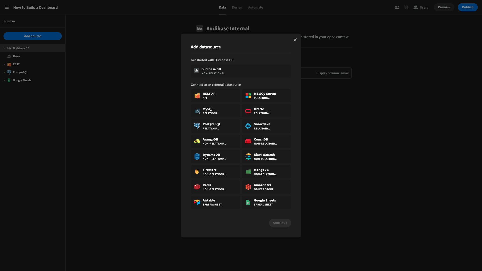Click the Publish button
This screenshot has height=271, width=482.
pos(468,7)
